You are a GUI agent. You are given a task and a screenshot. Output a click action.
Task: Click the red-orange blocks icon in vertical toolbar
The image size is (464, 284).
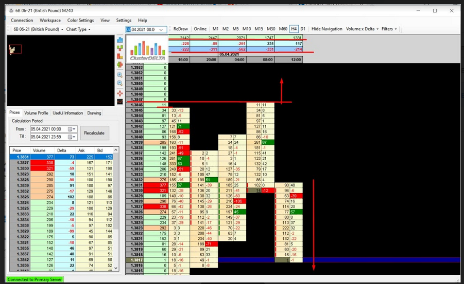coord(120,56)
